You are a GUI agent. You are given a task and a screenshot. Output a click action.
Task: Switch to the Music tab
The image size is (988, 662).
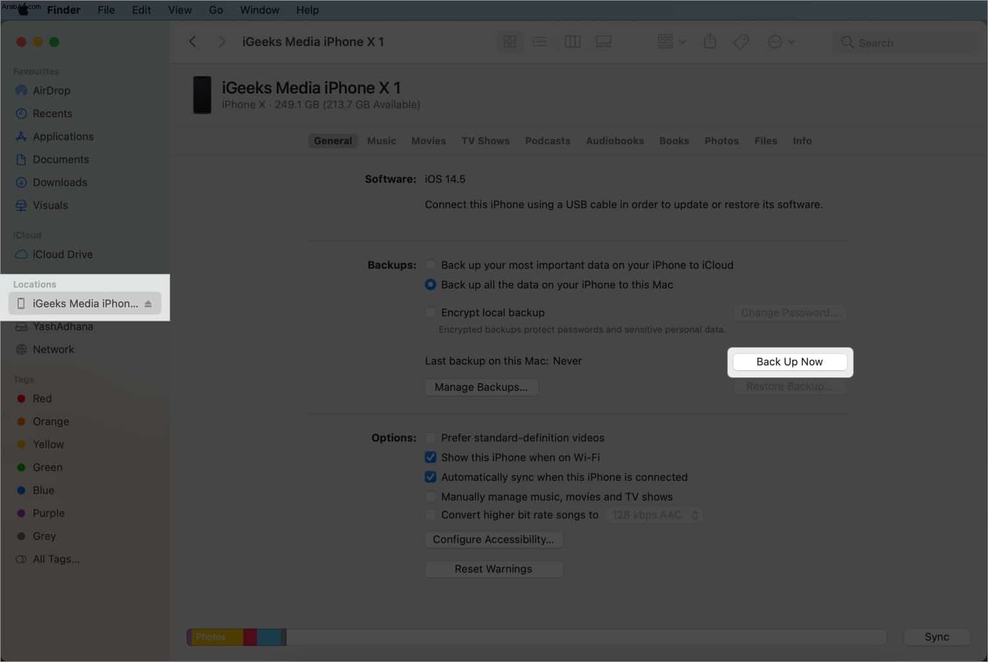382,141
